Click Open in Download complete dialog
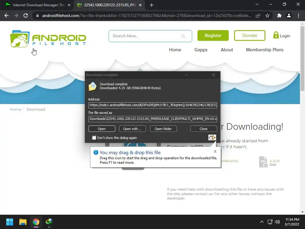Viewport: 305px width, 229px height. pyautogui.click(x=102, y=129)
